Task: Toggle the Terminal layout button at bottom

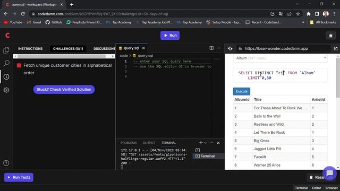Action: (x=301, y=188)
